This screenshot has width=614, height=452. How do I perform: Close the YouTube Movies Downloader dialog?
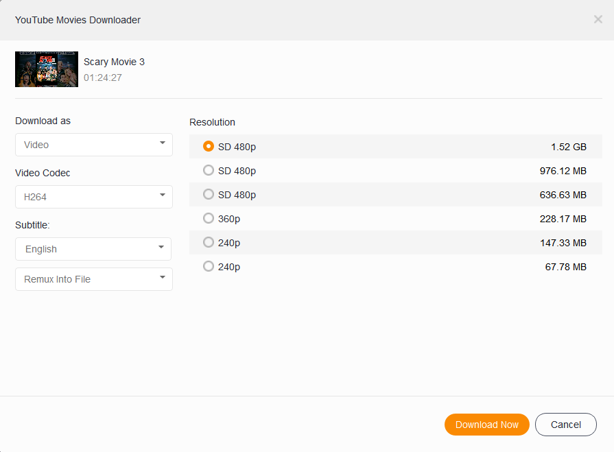click(x=598, y=20)
